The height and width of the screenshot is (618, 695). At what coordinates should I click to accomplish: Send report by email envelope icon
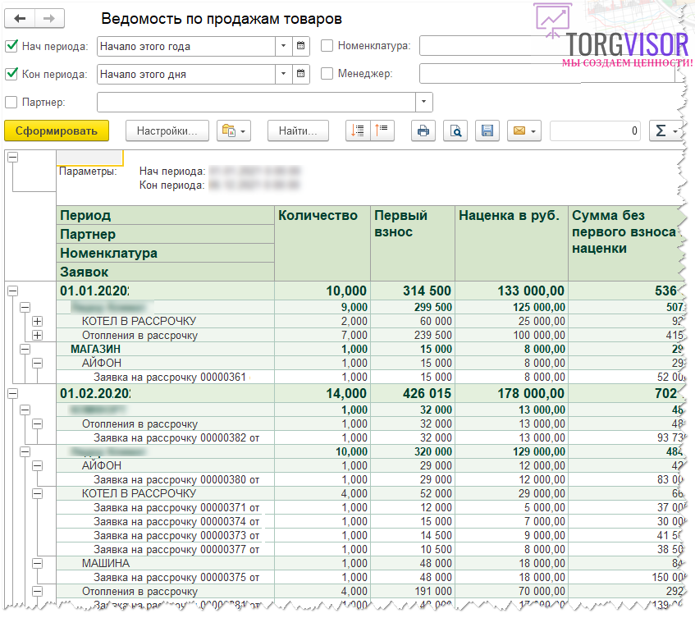coord(524,130)
